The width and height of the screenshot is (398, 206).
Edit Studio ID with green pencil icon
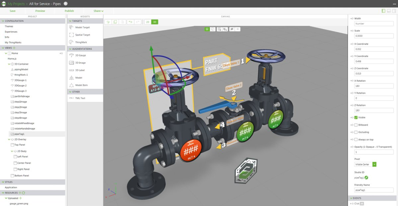click(366, 178)
